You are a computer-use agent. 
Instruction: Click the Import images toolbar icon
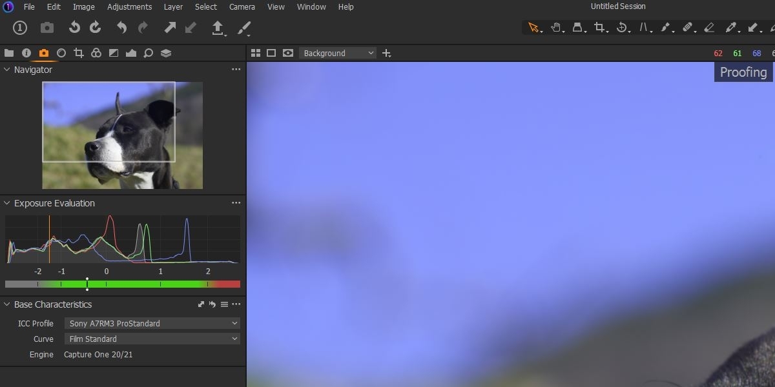pos(20,28)
